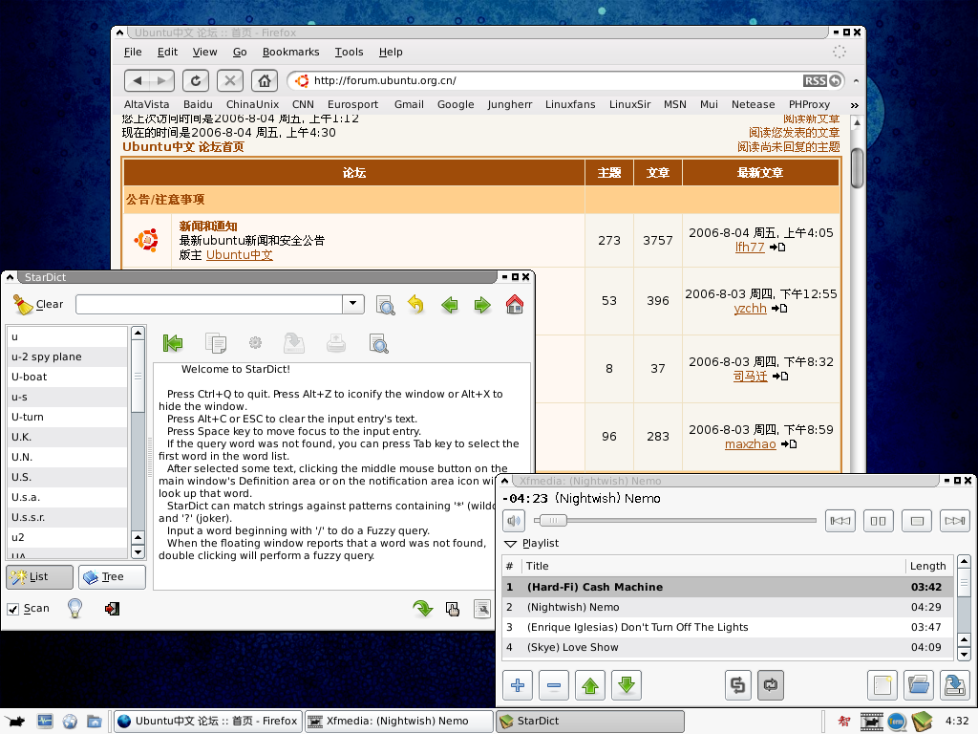Save the playlist in Xfmedia
This screenshot has width=978, height=734.
[955, 685]
